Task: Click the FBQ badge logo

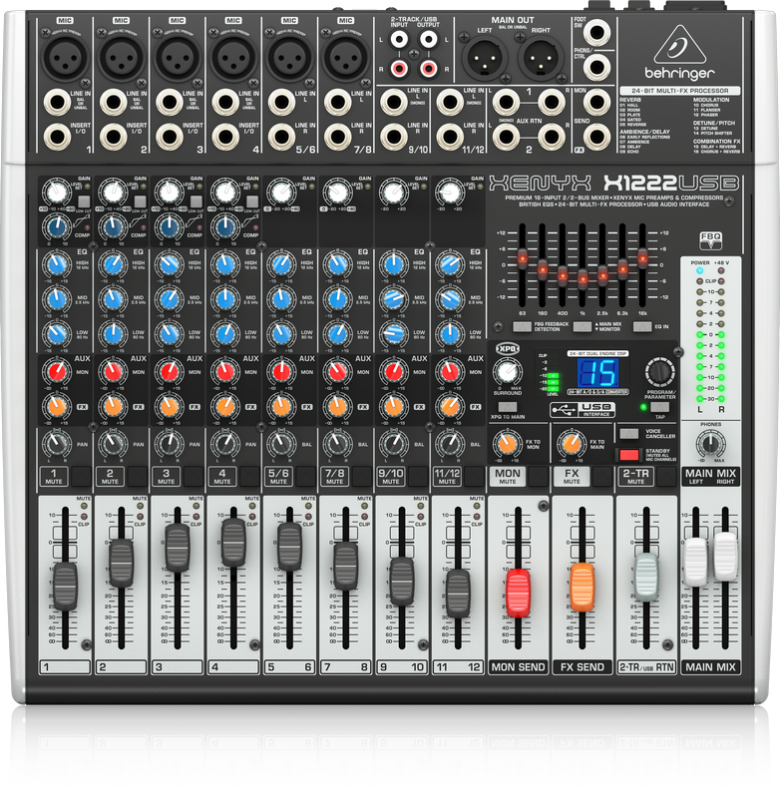Action: tap(711, 240)
